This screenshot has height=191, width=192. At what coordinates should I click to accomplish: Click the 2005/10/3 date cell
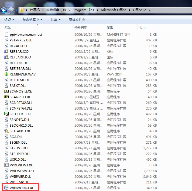pyautogui.click(x=87, y=74)
